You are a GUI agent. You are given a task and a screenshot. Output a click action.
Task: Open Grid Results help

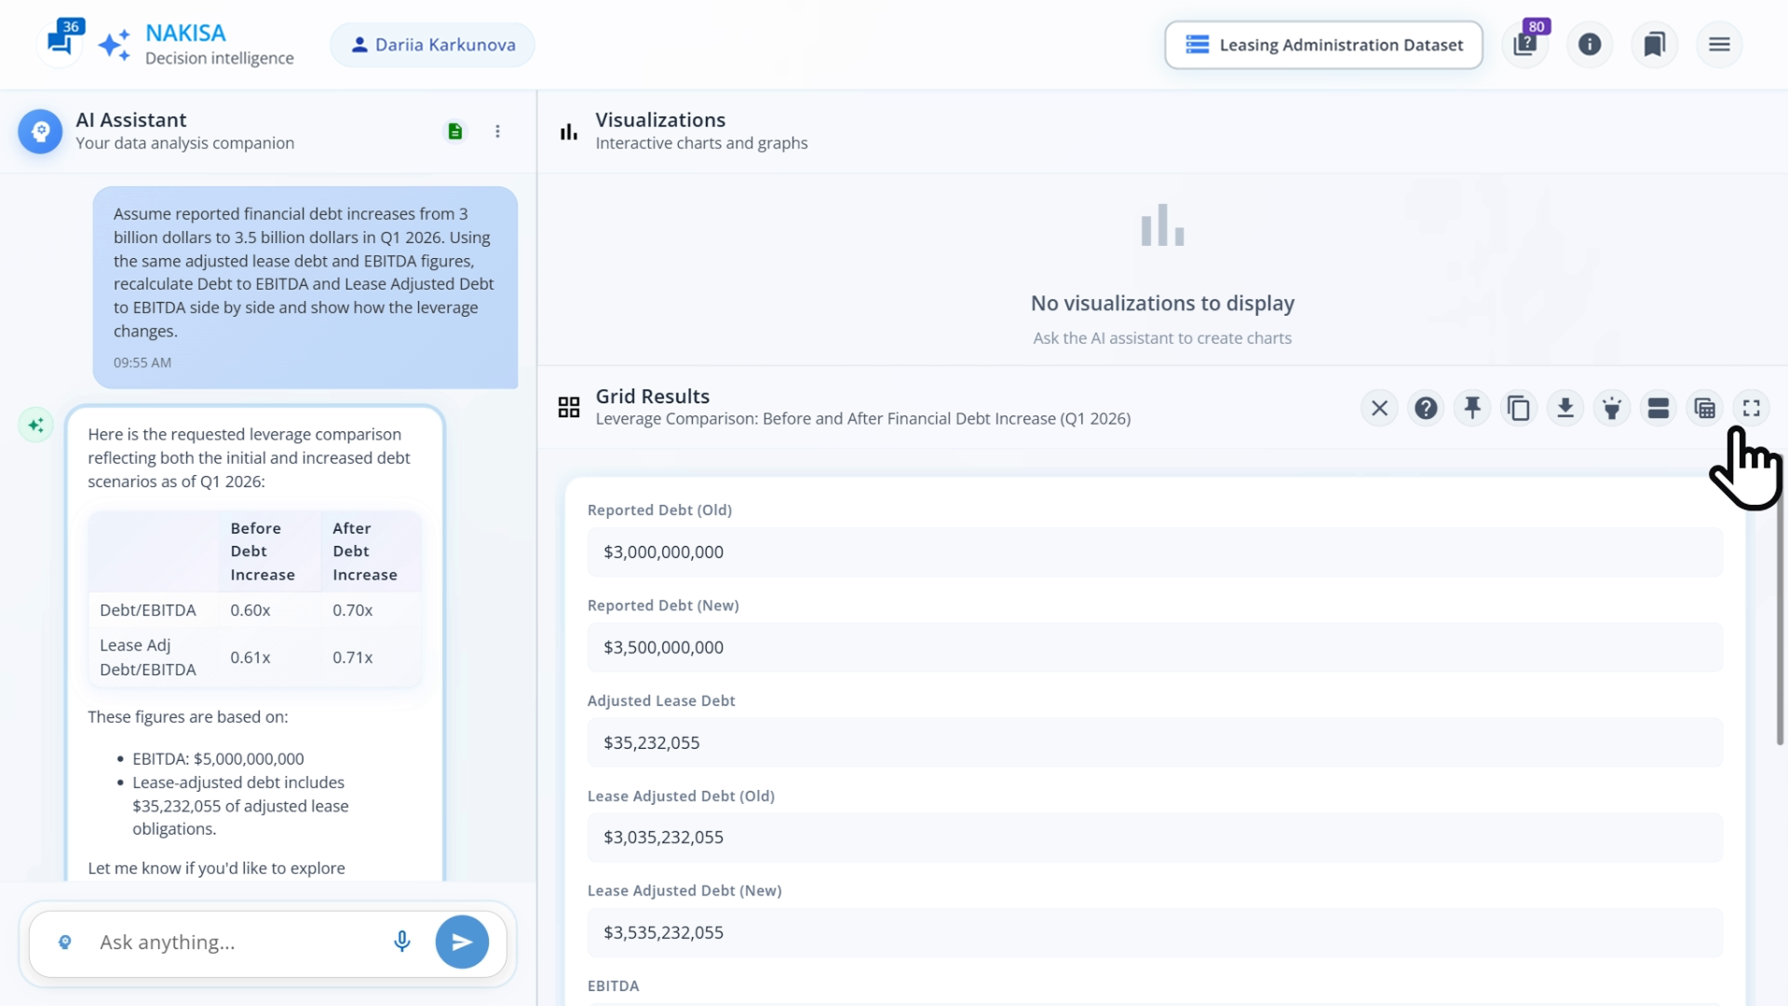click(x=1426, y=407)
